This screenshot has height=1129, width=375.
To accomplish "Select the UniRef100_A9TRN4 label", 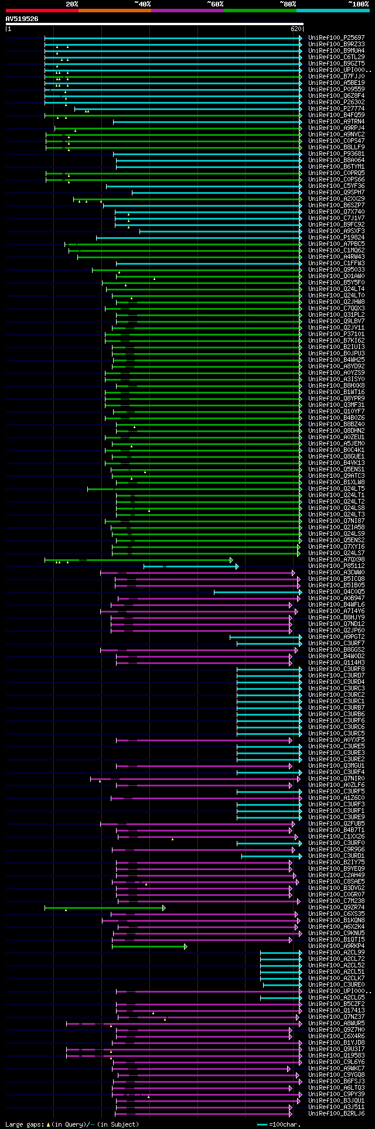I will 336,121.
